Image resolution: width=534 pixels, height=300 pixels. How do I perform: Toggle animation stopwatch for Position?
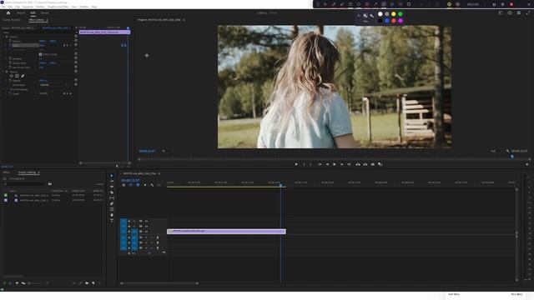point(10,41)
